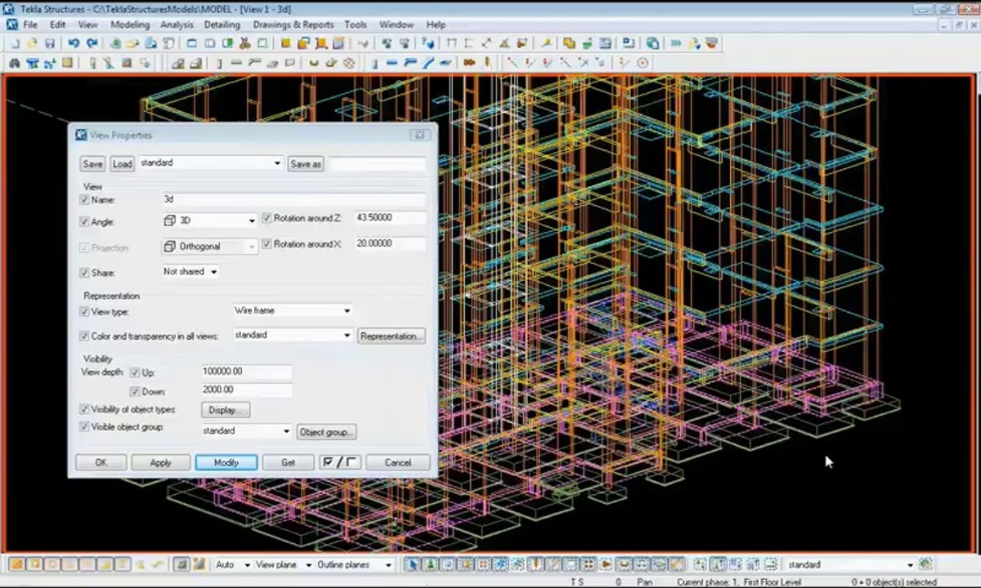Click the orange bolts icon in modeling toolbar
The image size is (981, 588).
[469, 62]
